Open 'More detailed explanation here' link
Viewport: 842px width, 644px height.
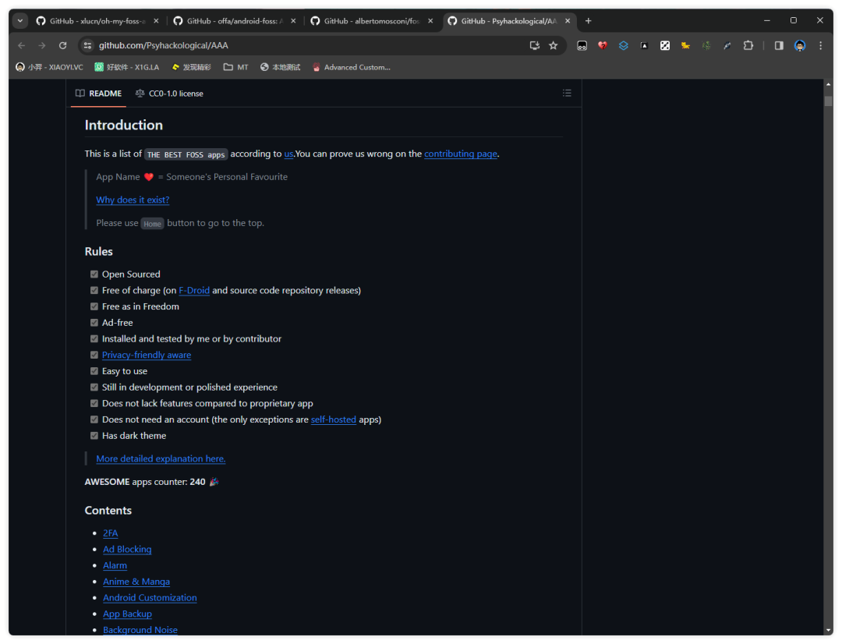tap(161, 458)
